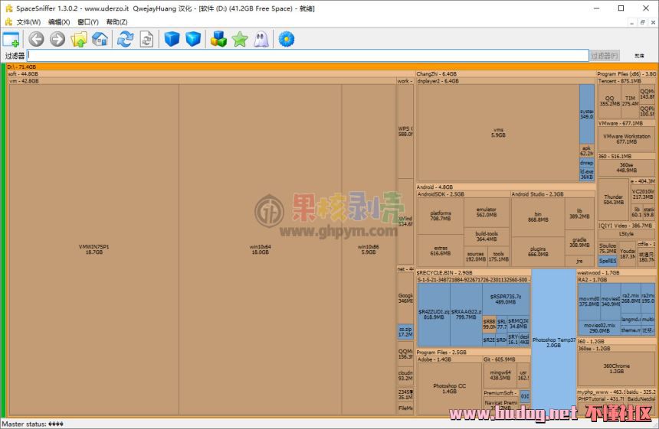Select the Thunder 504.3MB block
659x429 pixels.
613,199
